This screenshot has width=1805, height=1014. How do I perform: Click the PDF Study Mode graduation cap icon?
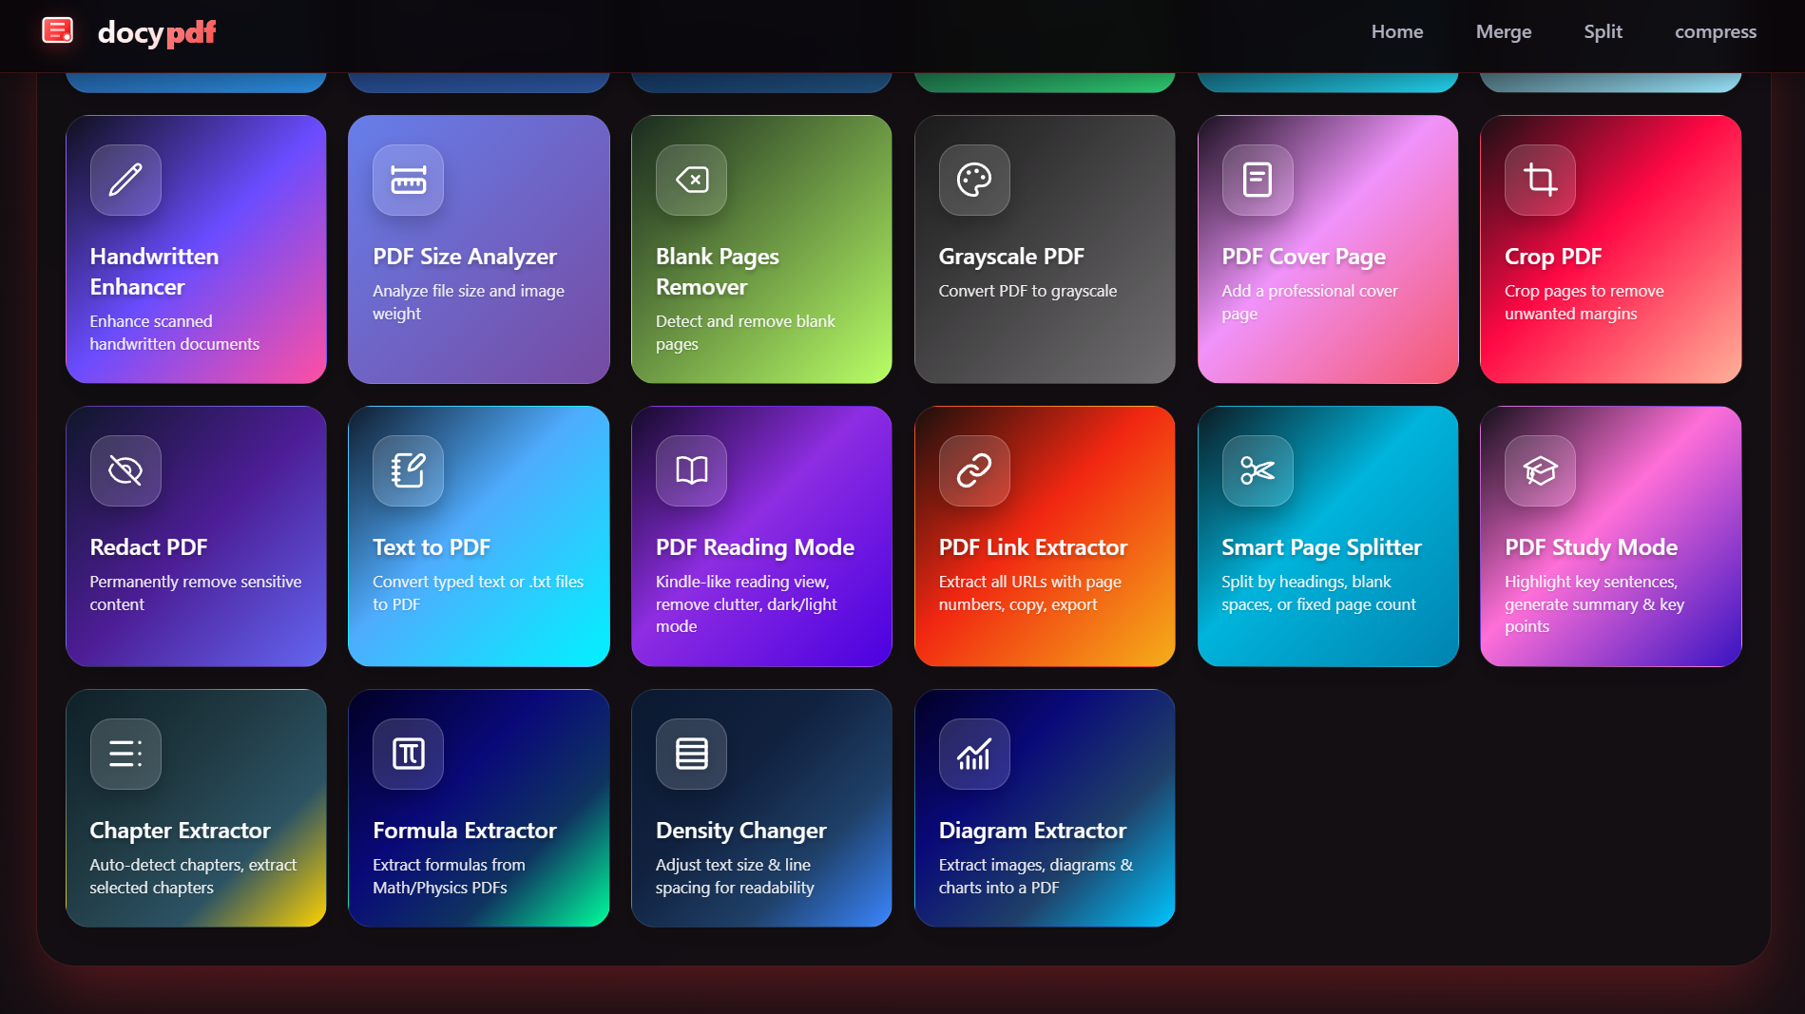(x=1539, y=470)
